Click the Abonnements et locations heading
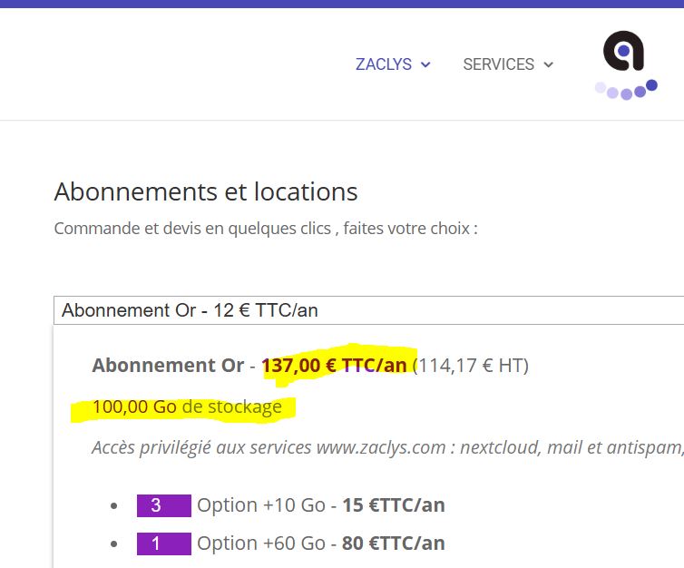 [x=206, y=192]
